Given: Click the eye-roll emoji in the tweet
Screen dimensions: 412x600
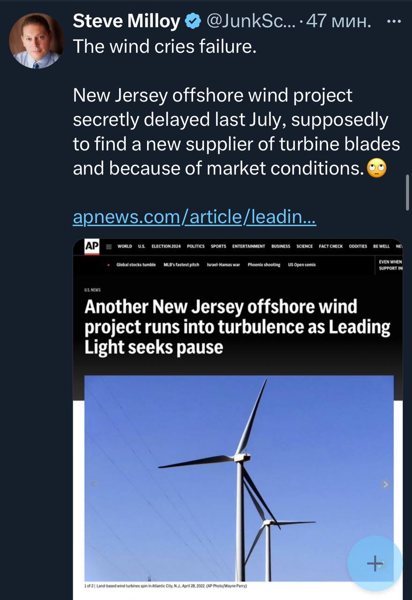Looking at the screenshot, I should pos(377,168).
